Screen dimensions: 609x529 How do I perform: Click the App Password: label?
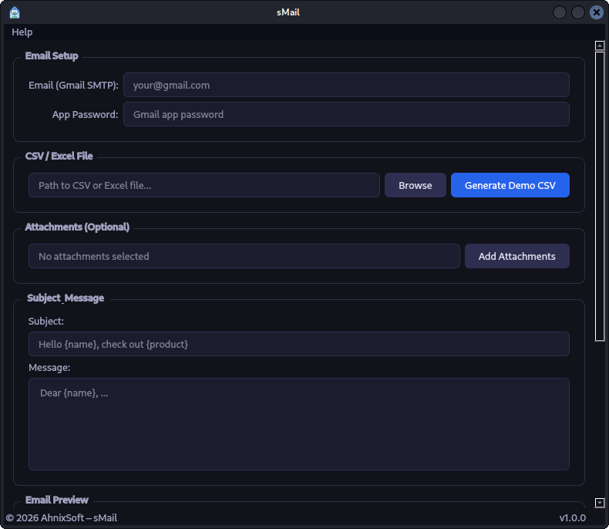coord(85,115)
